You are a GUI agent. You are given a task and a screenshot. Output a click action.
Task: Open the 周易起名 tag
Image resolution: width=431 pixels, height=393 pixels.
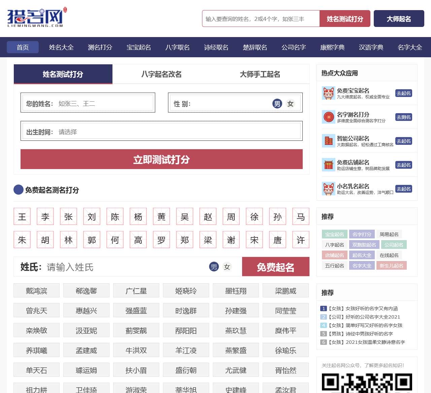[389, 234]
